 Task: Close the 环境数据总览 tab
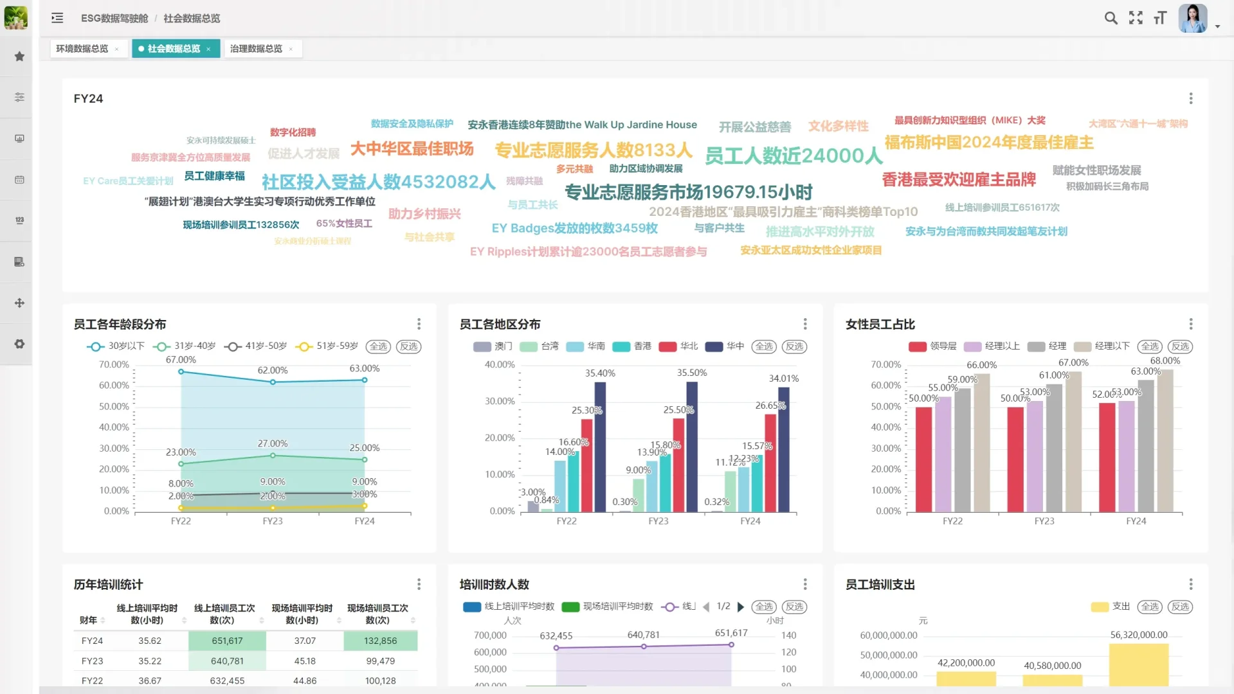coord(116,49)
